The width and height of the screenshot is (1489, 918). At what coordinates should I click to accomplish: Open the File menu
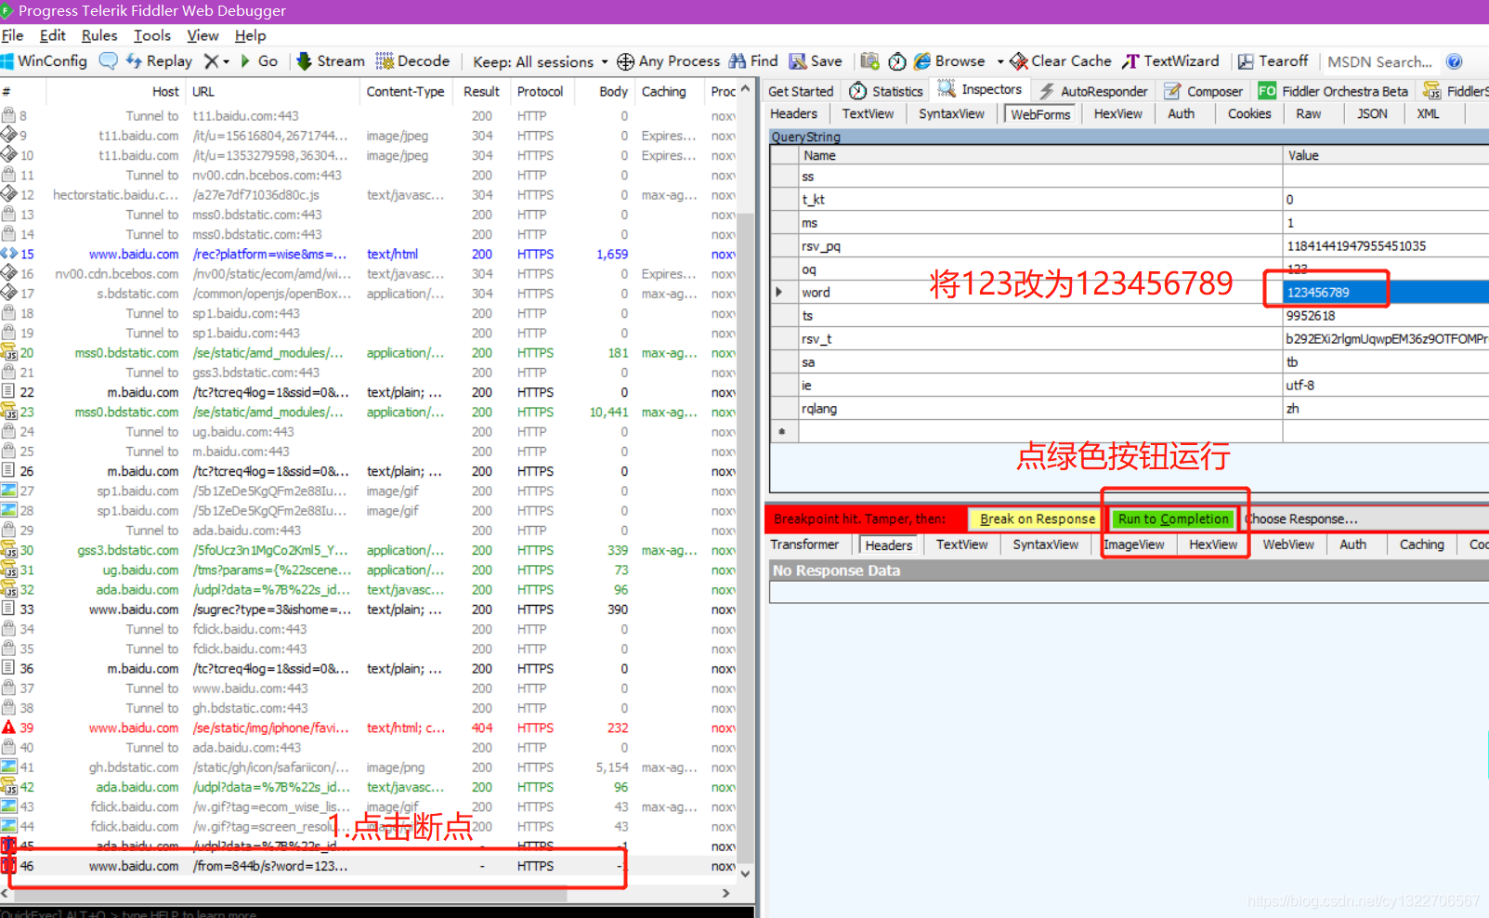13,35
